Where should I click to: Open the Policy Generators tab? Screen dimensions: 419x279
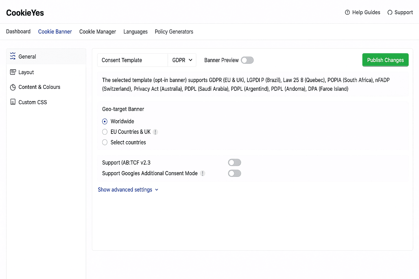click(x=174, y=32)
